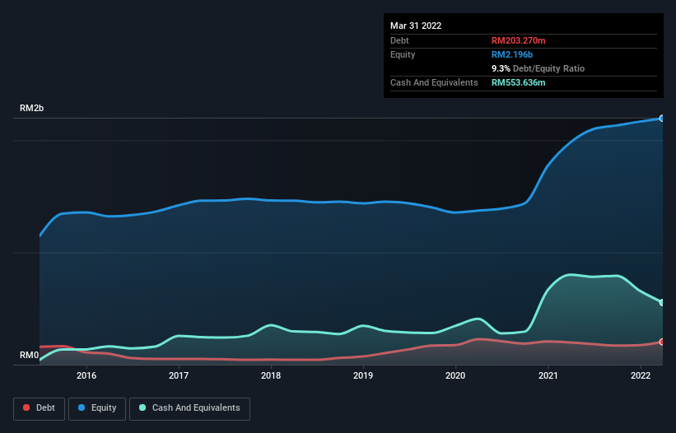676x433 pixels.
Task: Click the red Debt endpoint marker
Action: [662, 342]
